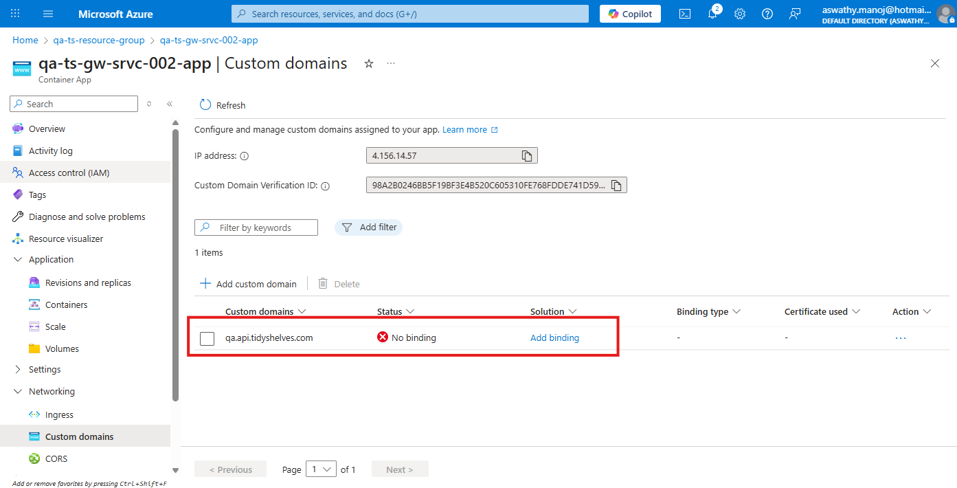This screenshot has width=957, height=488.
Task: Click the info icon next to IP address
Action: pos(244,156)
